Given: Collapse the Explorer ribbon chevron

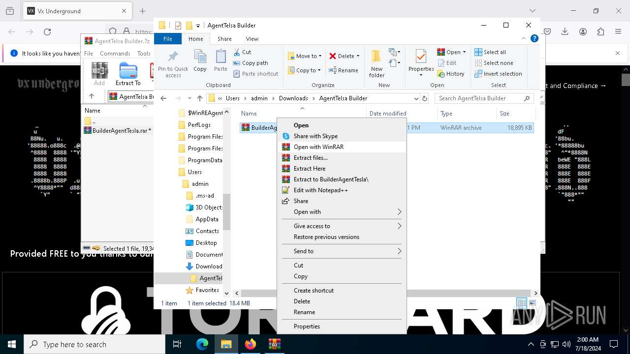Looking at the screenshot, I should point(524,38).
